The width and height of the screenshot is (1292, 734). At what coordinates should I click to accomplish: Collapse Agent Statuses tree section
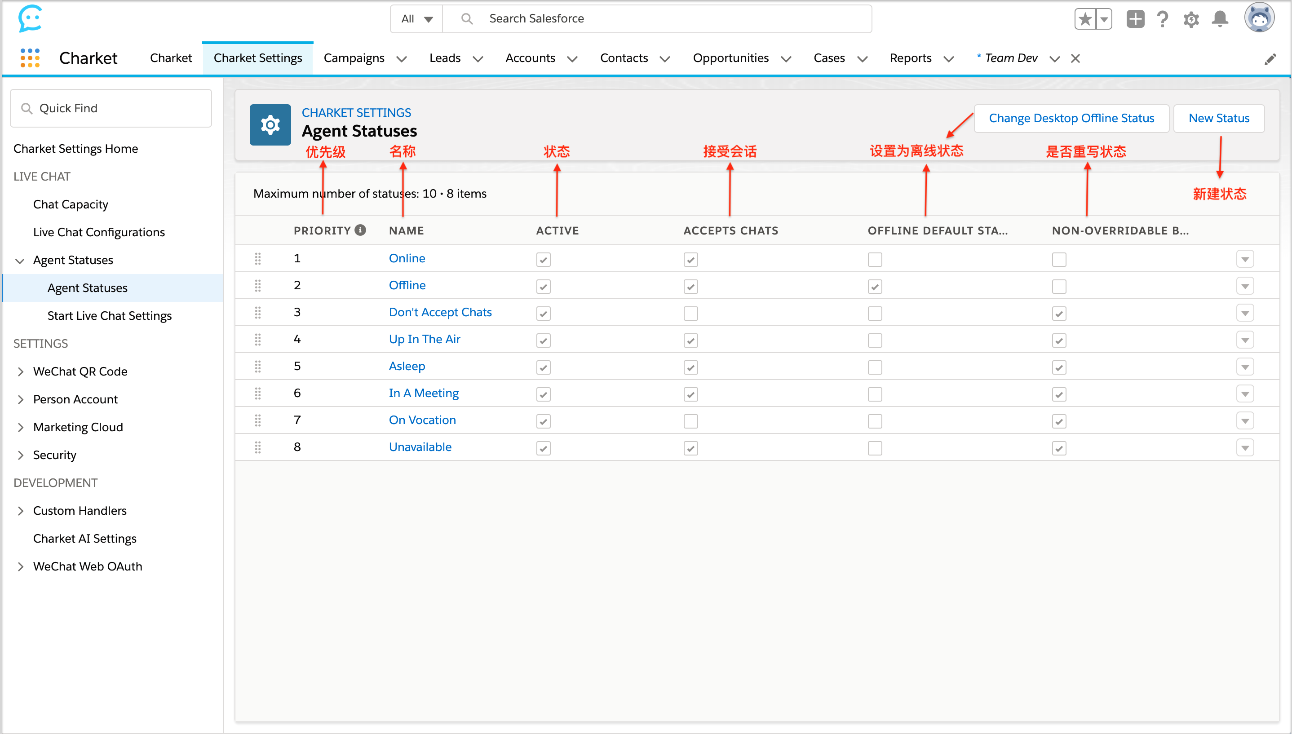coord(20,261)
